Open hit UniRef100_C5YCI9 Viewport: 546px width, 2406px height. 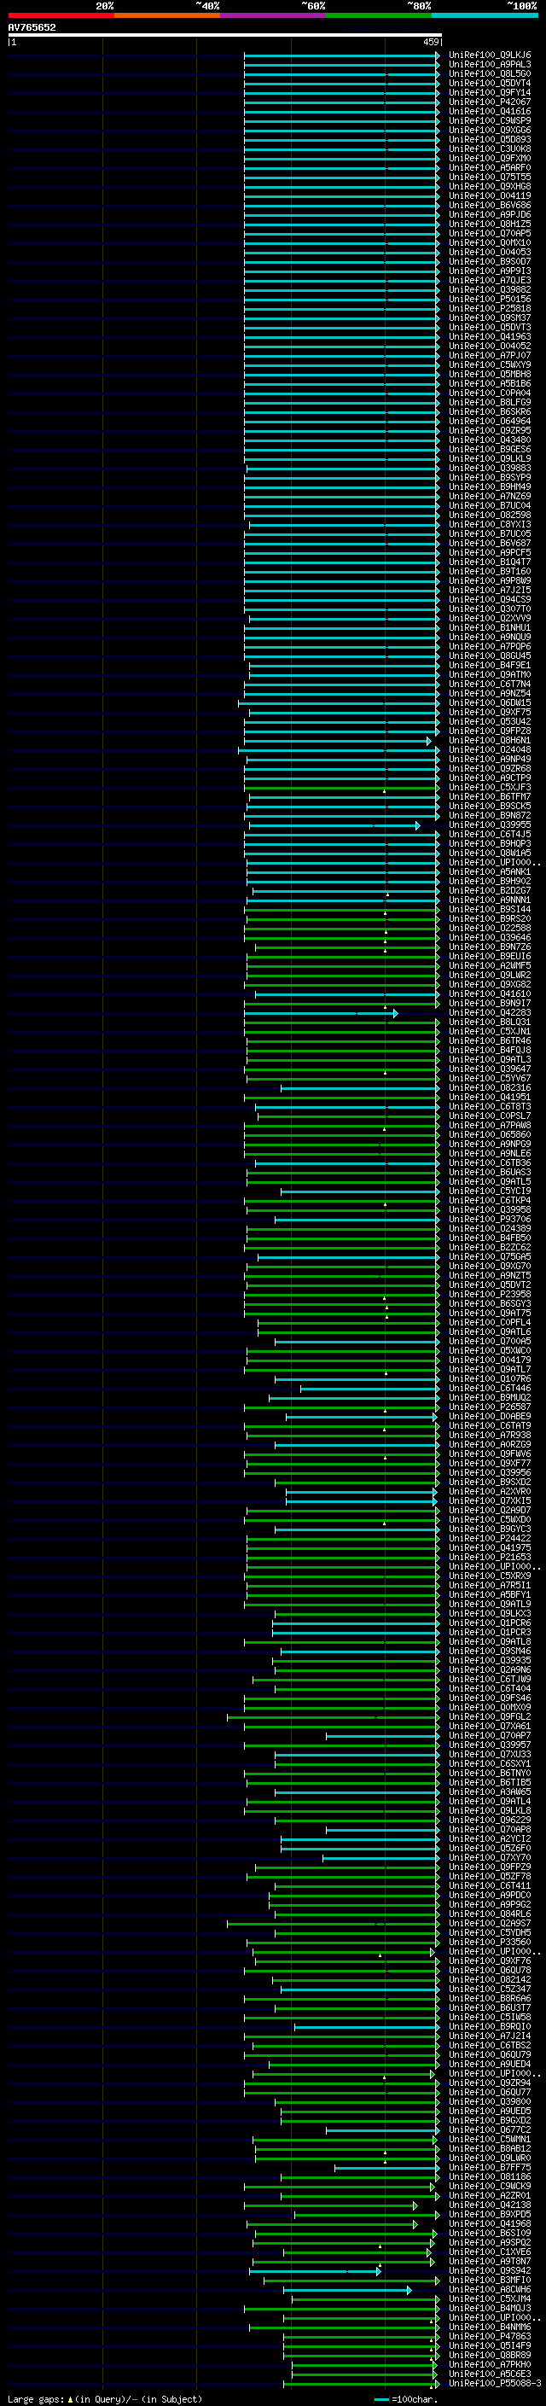pyautogui.click(x=490, y=1191)
